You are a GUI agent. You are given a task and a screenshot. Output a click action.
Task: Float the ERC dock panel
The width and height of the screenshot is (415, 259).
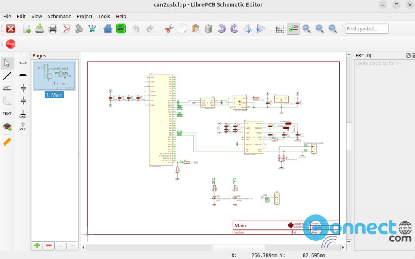(x=408, y=56)
